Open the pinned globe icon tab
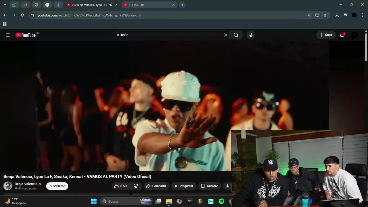This screenshot has width=368, height=207. point(36,5)
